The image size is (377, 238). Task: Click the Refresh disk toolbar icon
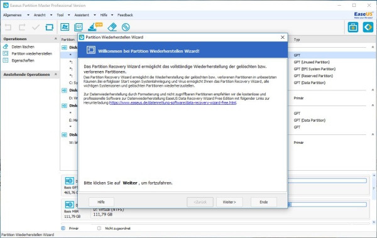pos(49,27)
